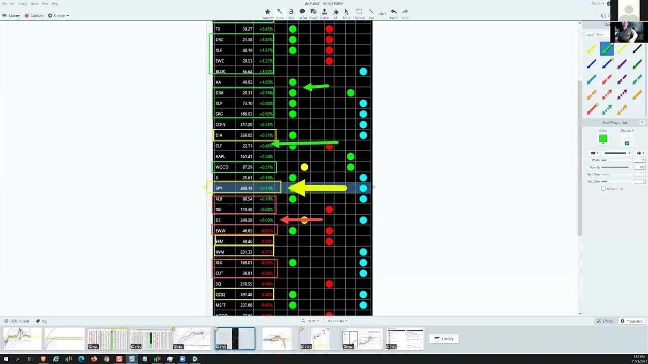Choose the purple dashed arrow quick style
This screenshot has height=364, width=648.
coord(622,79)
